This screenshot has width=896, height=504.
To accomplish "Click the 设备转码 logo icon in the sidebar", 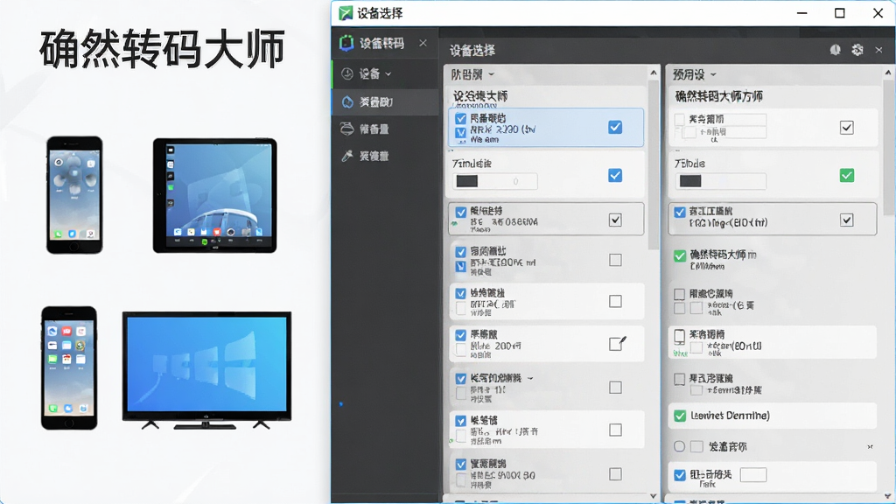I will [x=346, y=43].
